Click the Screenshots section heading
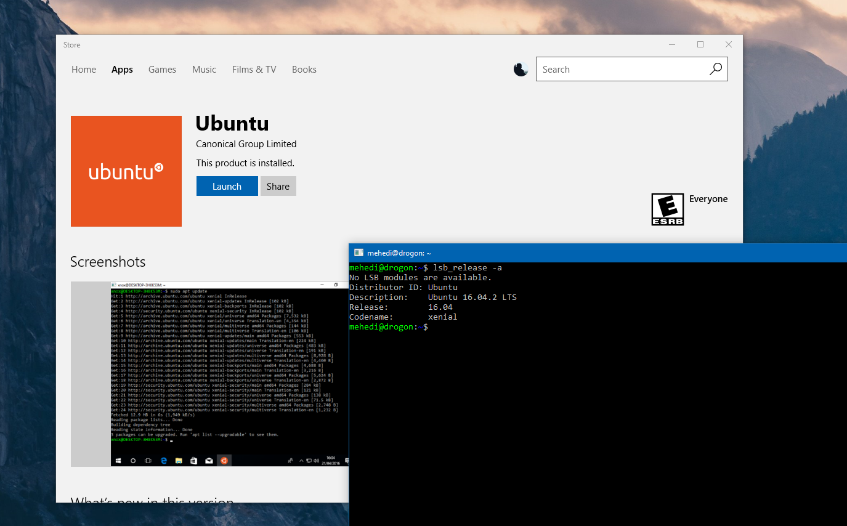Viewport: 847px width, 526px height. coord(108,262)
